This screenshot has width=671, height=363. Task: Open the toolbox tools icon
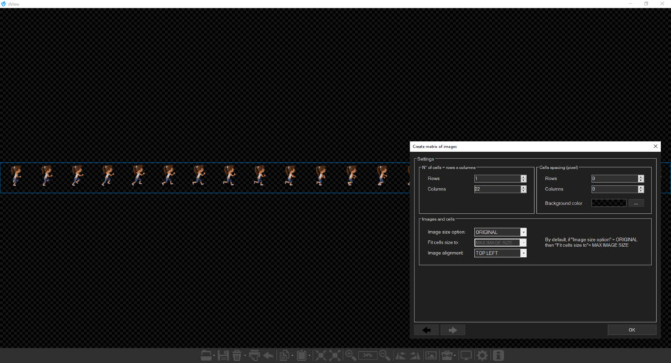[x=447, y=355]
